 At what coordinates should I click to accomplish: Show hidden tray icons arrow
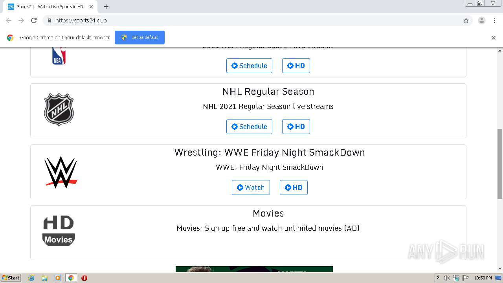(438, 278)
